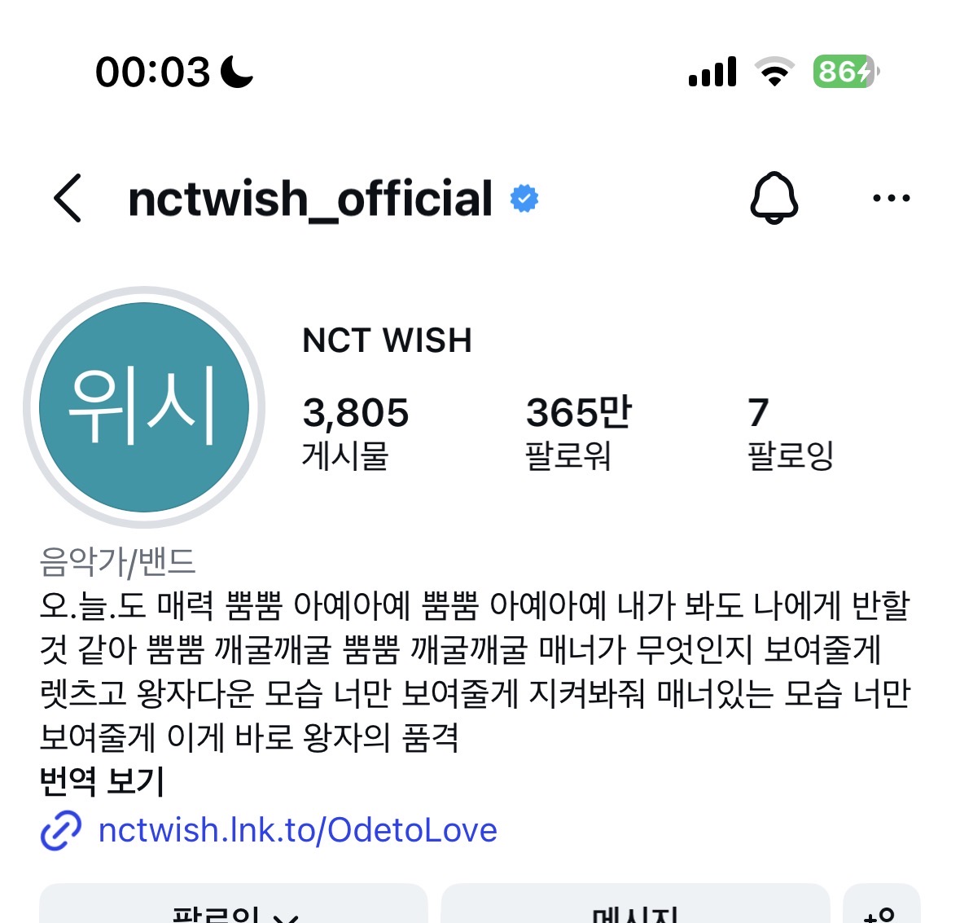Open the 3,805 게시물 posts count
960x923 pixels.
(355, 433)
